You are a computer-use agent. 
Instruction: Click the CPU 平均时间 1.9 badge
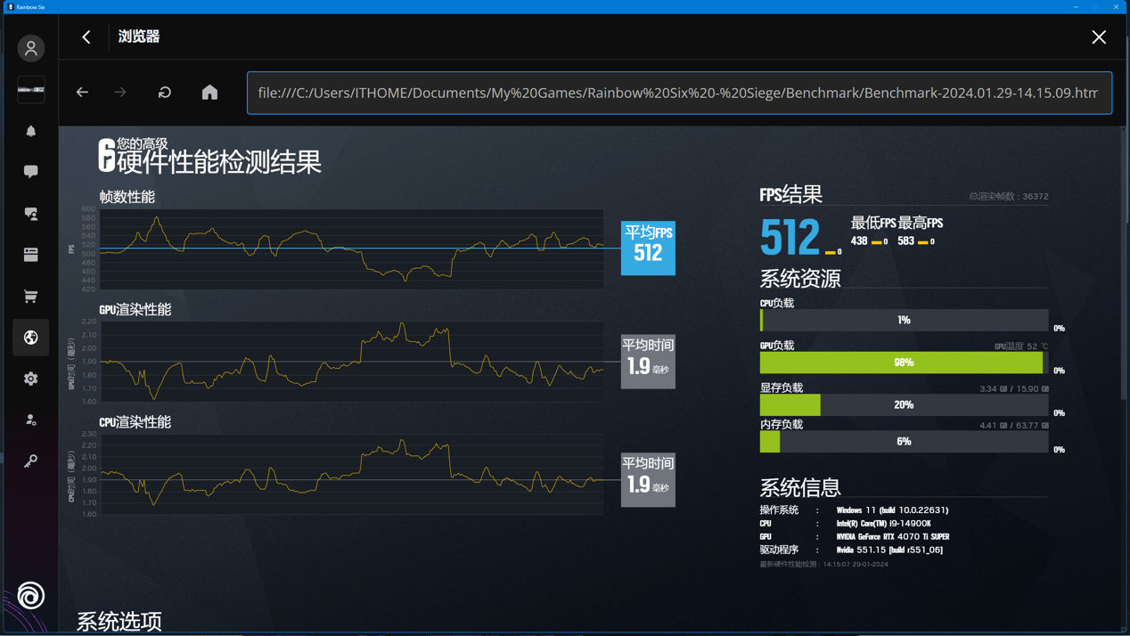648,479
